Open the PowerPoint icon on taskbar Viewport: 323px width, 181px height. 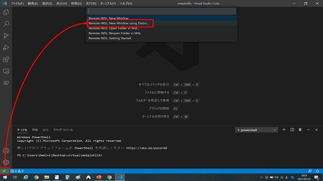(99, 177)
